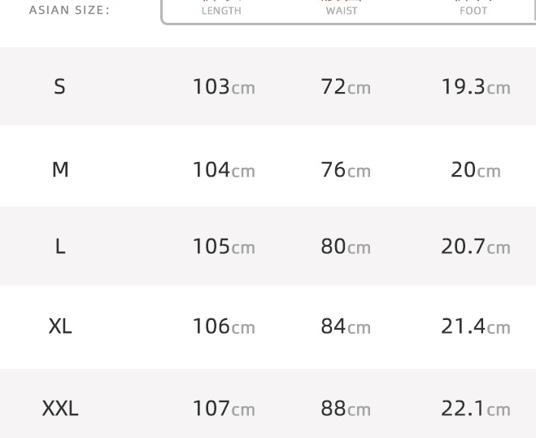Choose the S size row label
The image size is (536, 438).
59,86
